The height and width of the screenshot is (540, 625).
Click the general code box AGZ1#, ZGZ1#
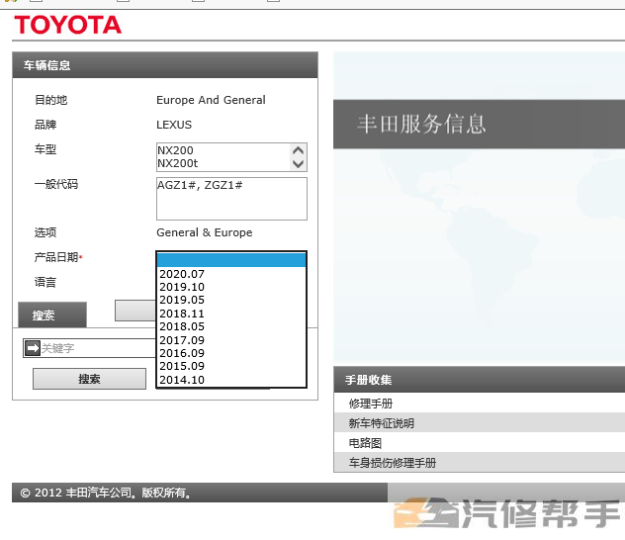231,199
